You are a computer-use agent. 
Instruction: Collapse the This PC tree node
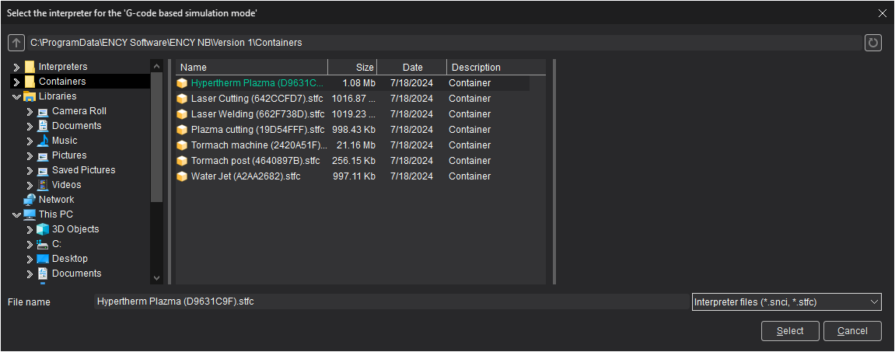tap(16, 214)
